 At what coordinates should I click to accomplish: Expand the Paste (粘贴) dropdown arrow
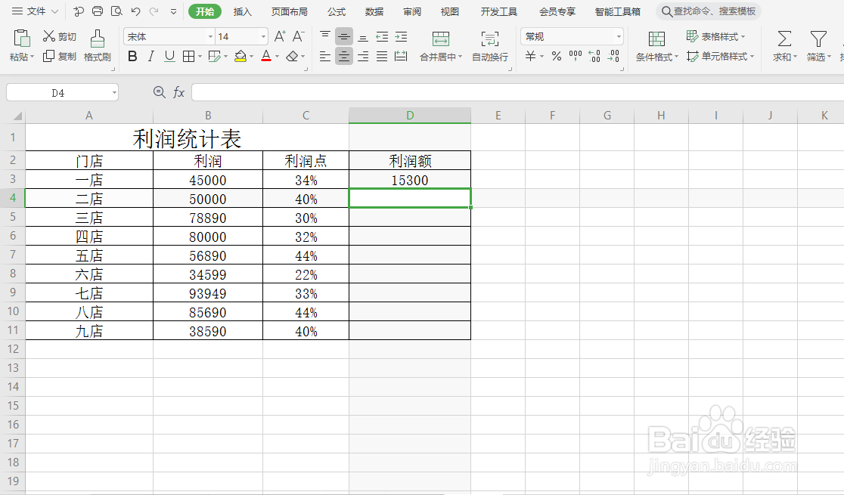pos(33,57)
